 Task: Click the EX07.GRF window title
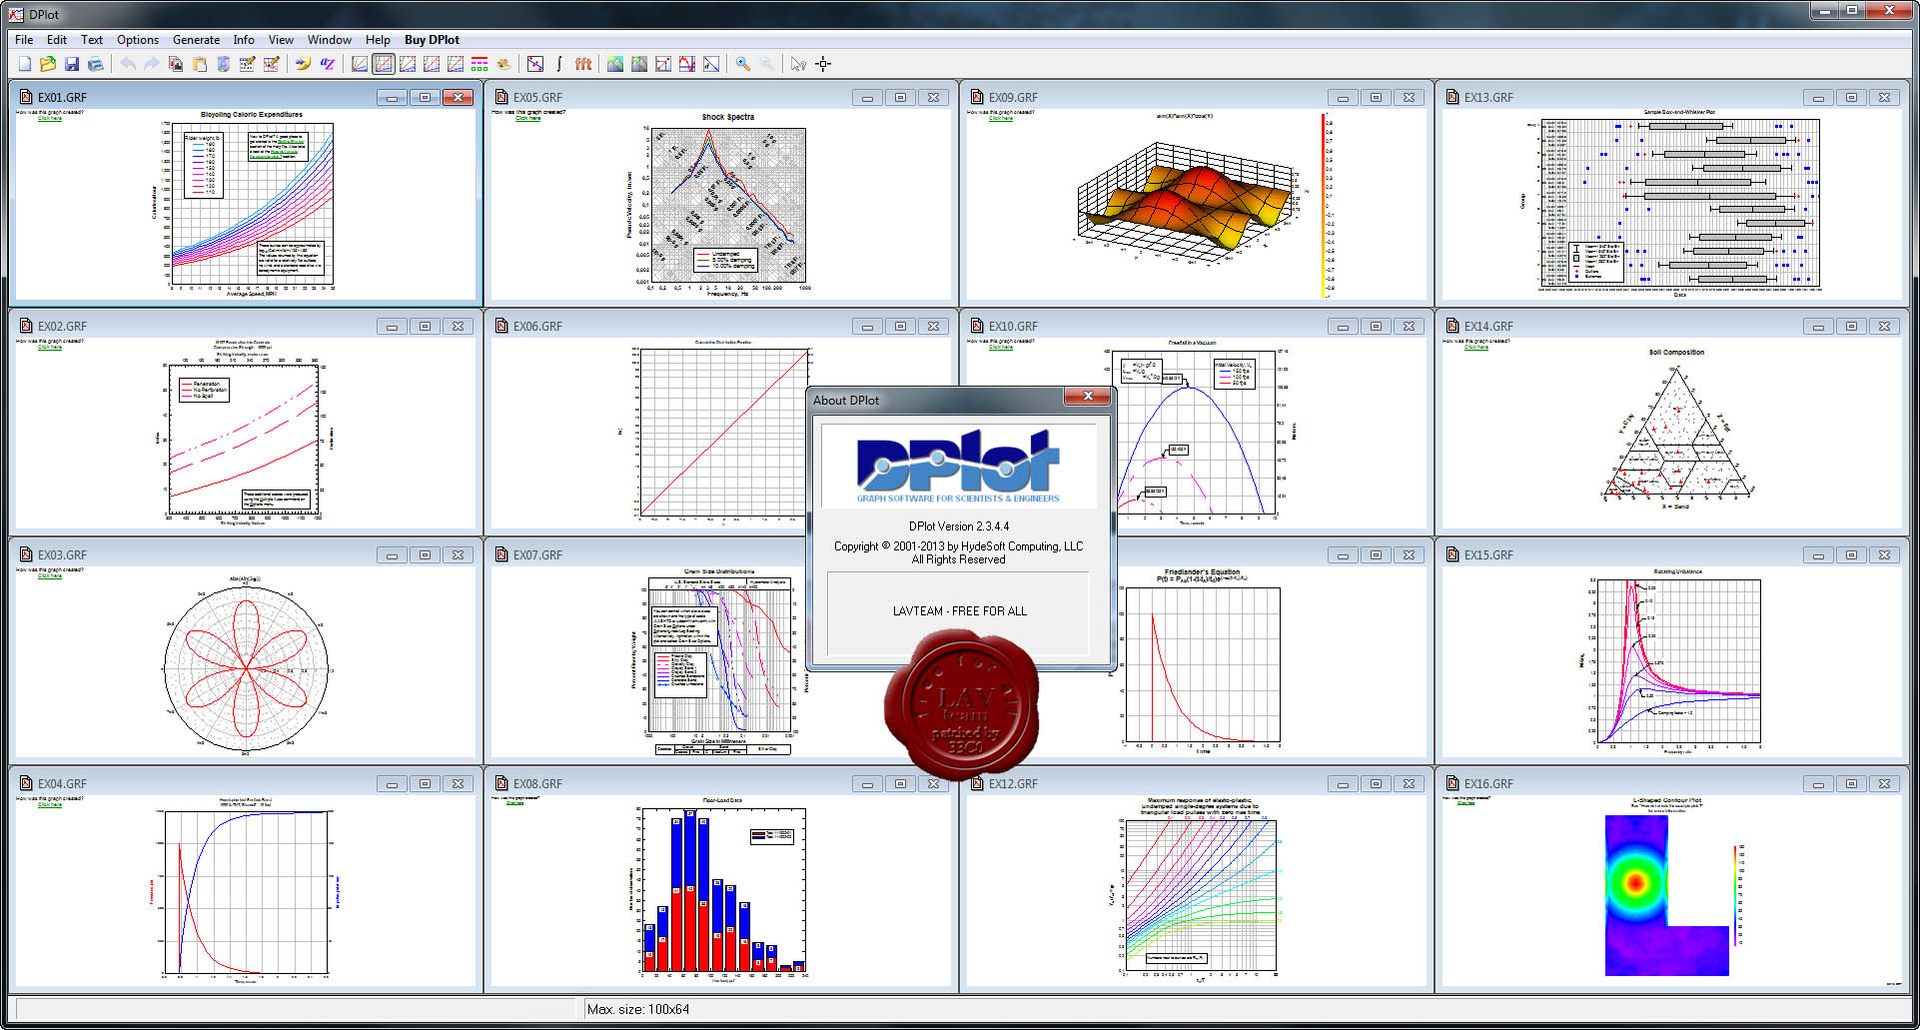[x=537, y=555]
